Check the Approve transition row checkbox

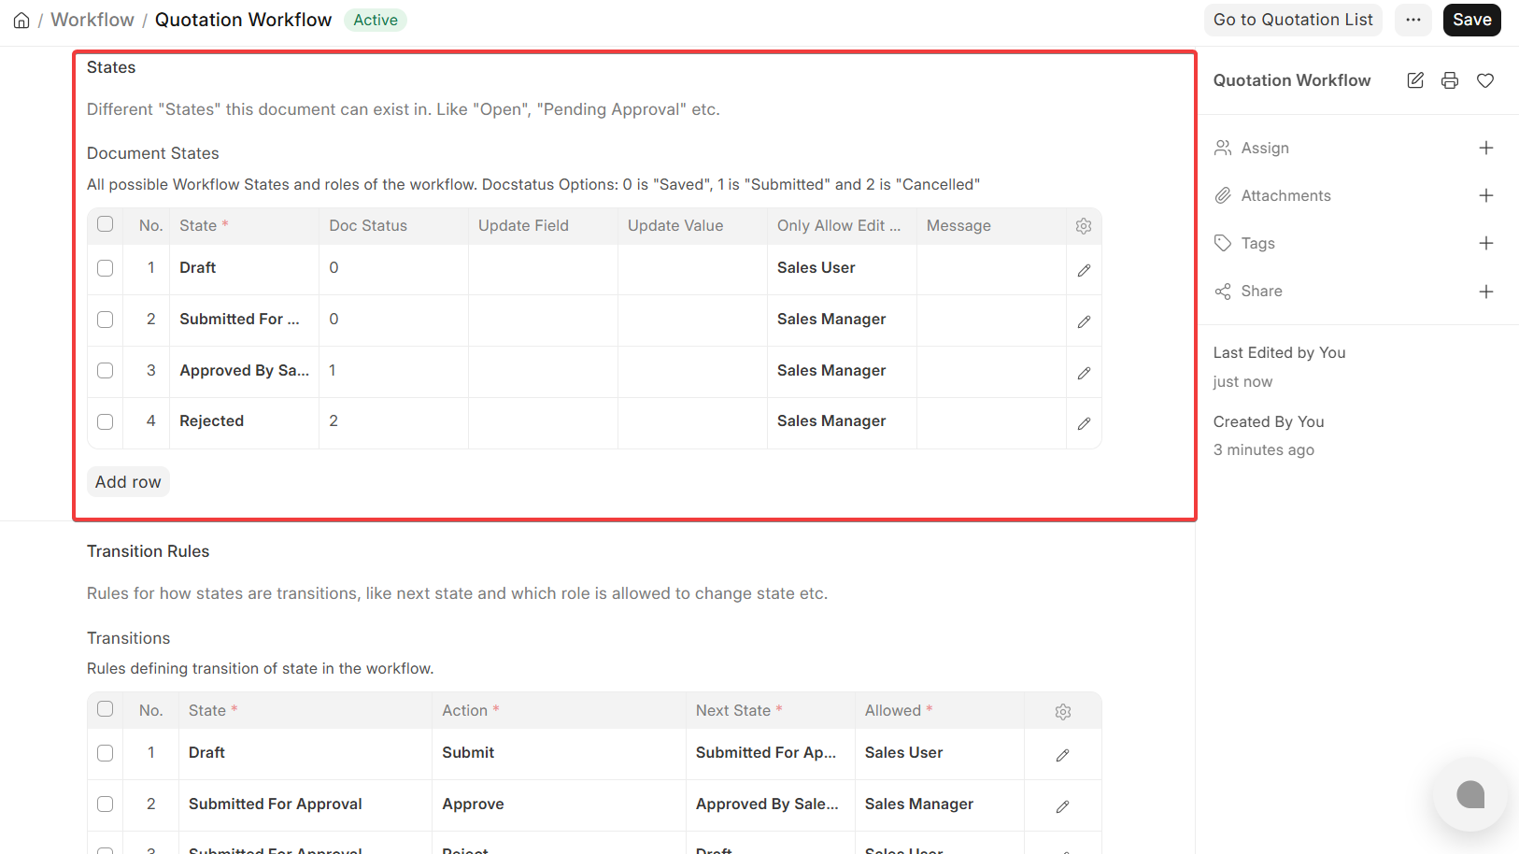click(106, 804)
